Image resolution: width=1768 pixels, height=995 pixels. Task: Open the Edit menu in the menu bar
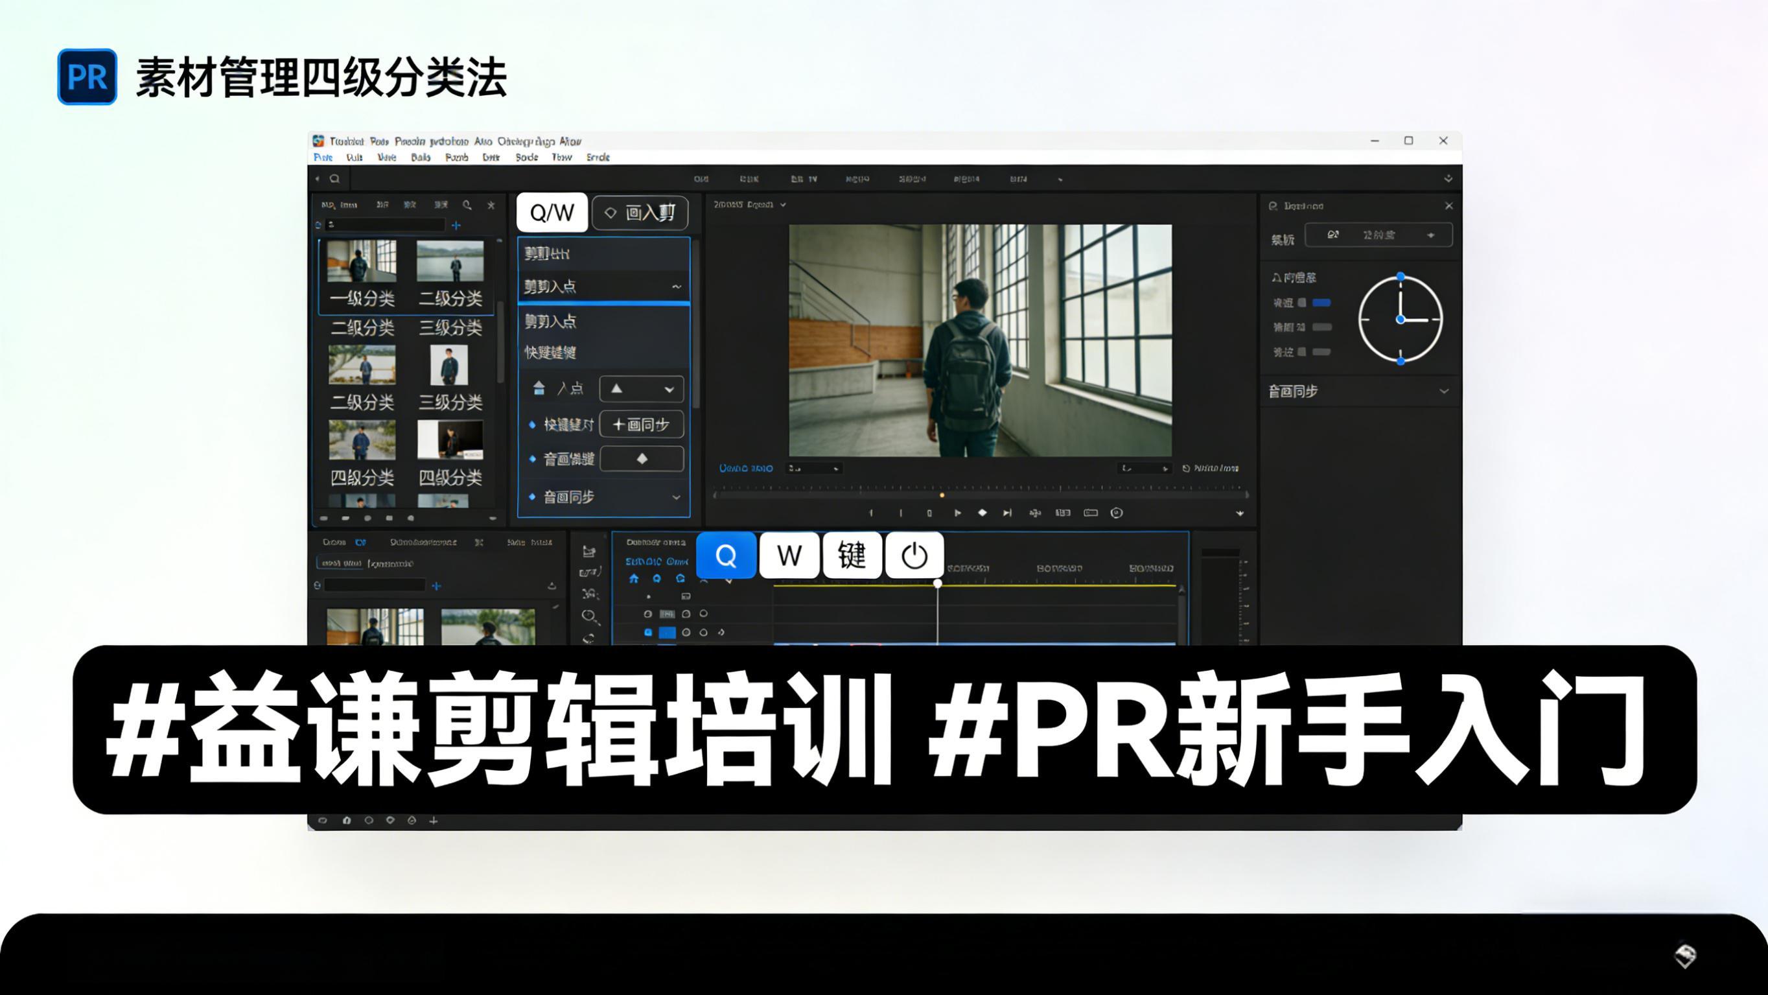pyautogui.click(x=354, y=158)
